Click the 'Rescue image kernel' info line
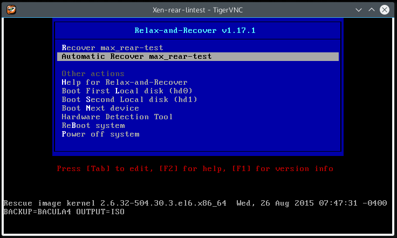 pos(195,203)
